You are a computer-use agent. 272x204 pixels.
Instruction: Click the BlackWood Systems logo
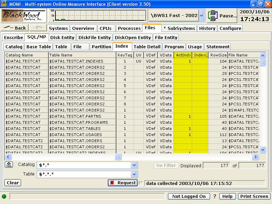(23, 15)
